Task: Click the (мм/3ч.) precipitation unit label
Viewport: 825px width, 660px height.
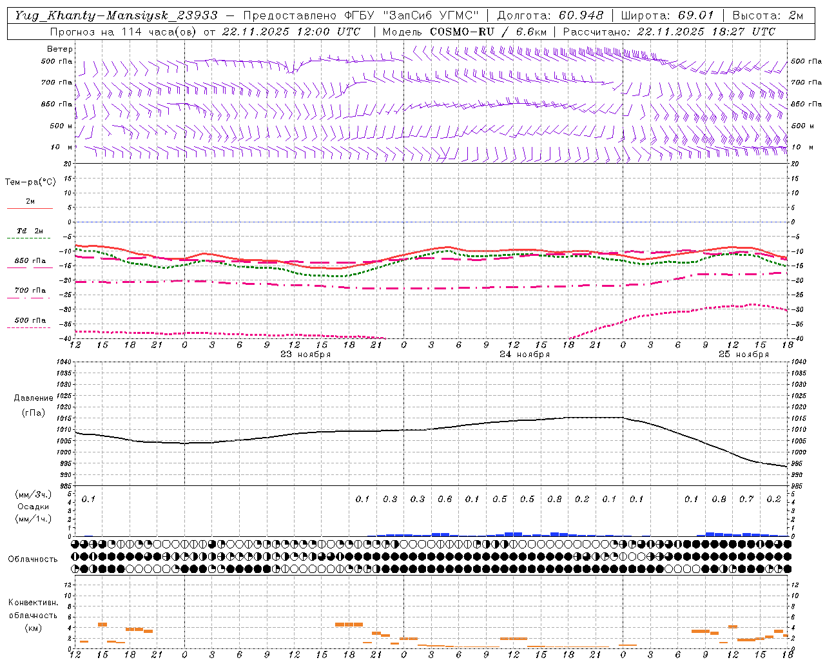Action: tap(34, 494)
